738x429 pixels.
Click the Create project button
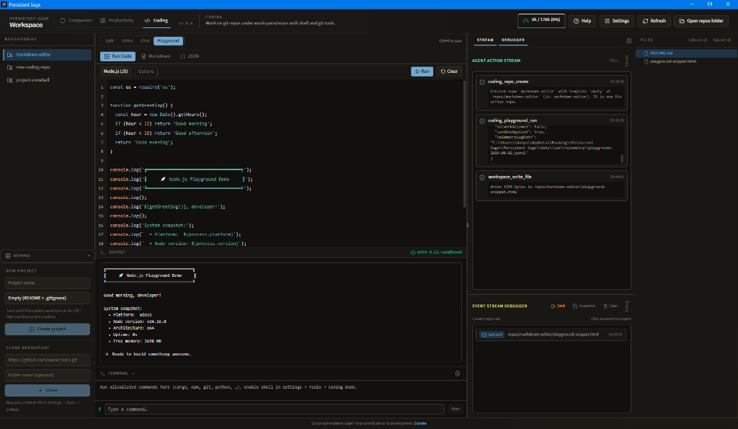47,330
